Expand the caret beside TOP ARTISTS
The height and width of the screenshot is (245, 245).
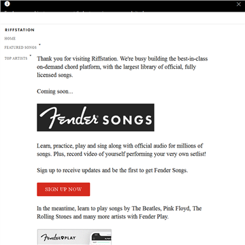click(x=31, y=56)
